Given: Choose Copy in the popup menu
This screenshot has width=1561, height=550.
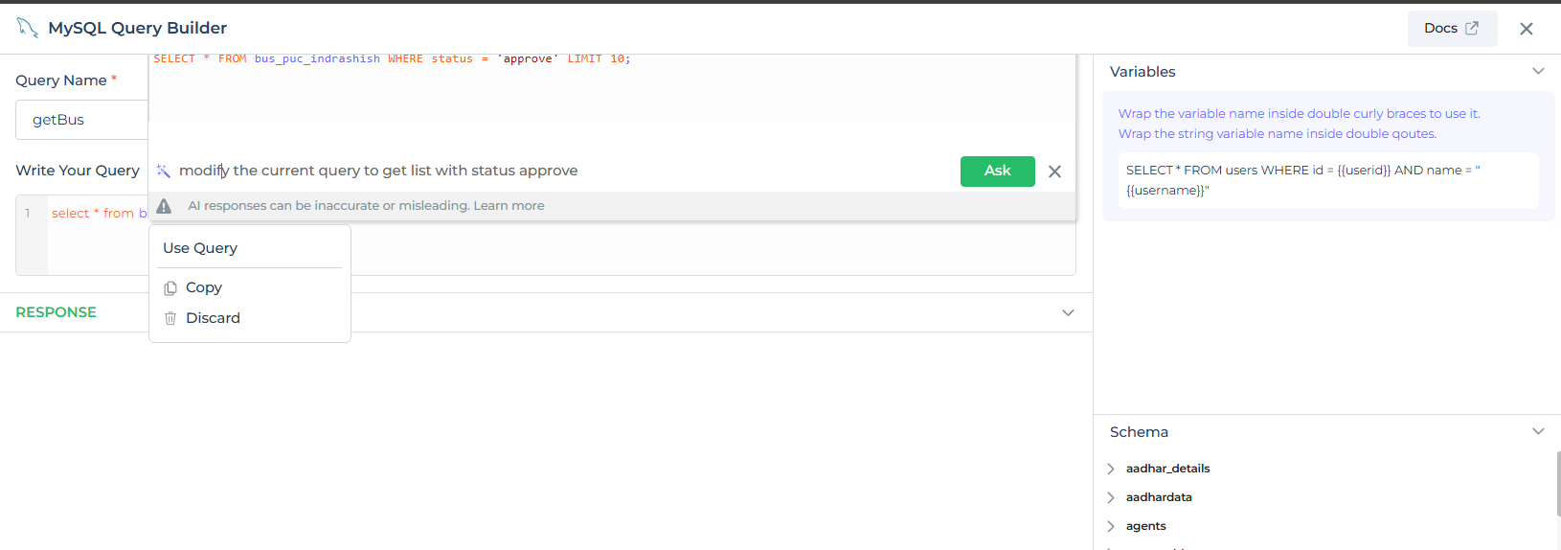Looking at the screenshot, I should (x=204, y=287).
